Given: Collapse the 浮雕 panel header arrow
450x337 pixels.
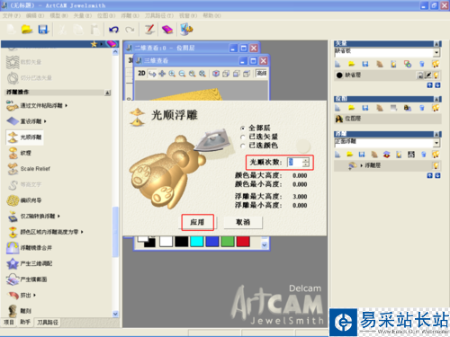Looking at the screenshot, I should [437, 134].
